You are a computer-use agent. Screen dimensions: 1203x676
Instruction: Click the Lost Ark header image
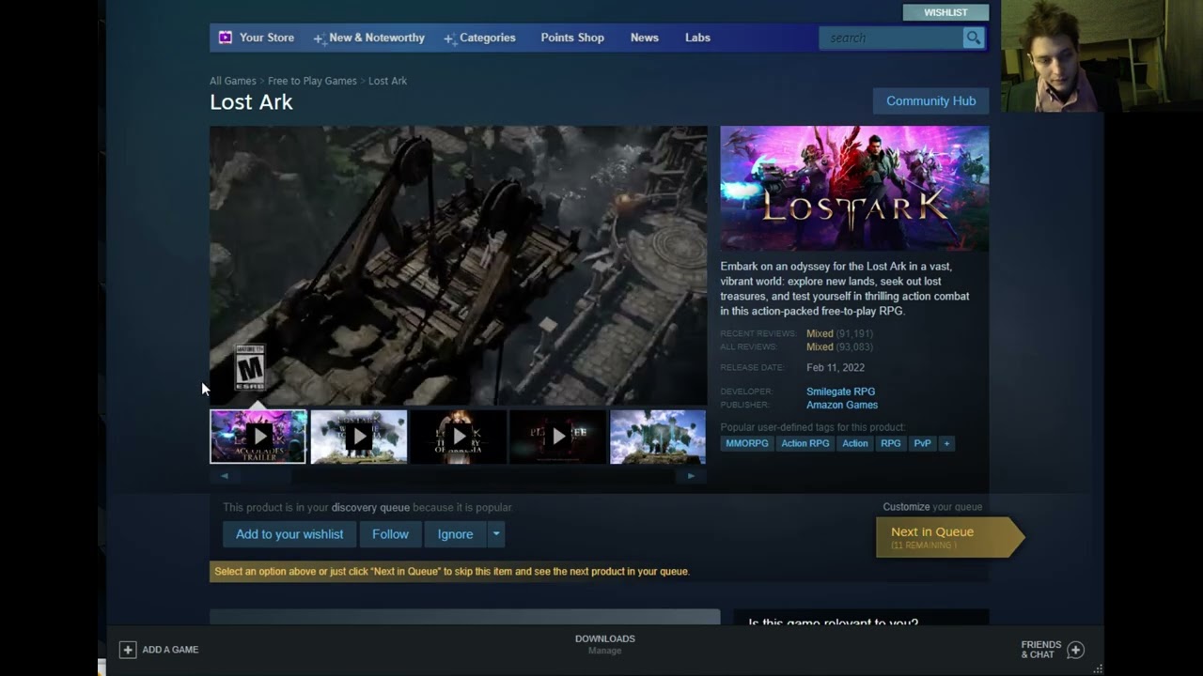coord(854,189)
